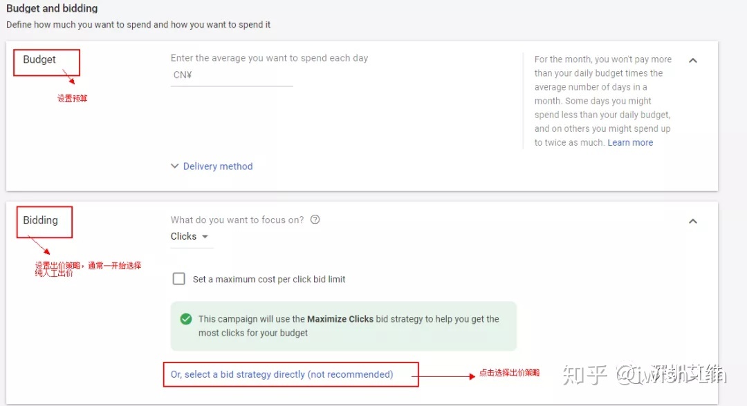Viewport: 747px width, 406px height.
Task: Click the Maximize Clicks strategy notice
Action: click(344, 326)
